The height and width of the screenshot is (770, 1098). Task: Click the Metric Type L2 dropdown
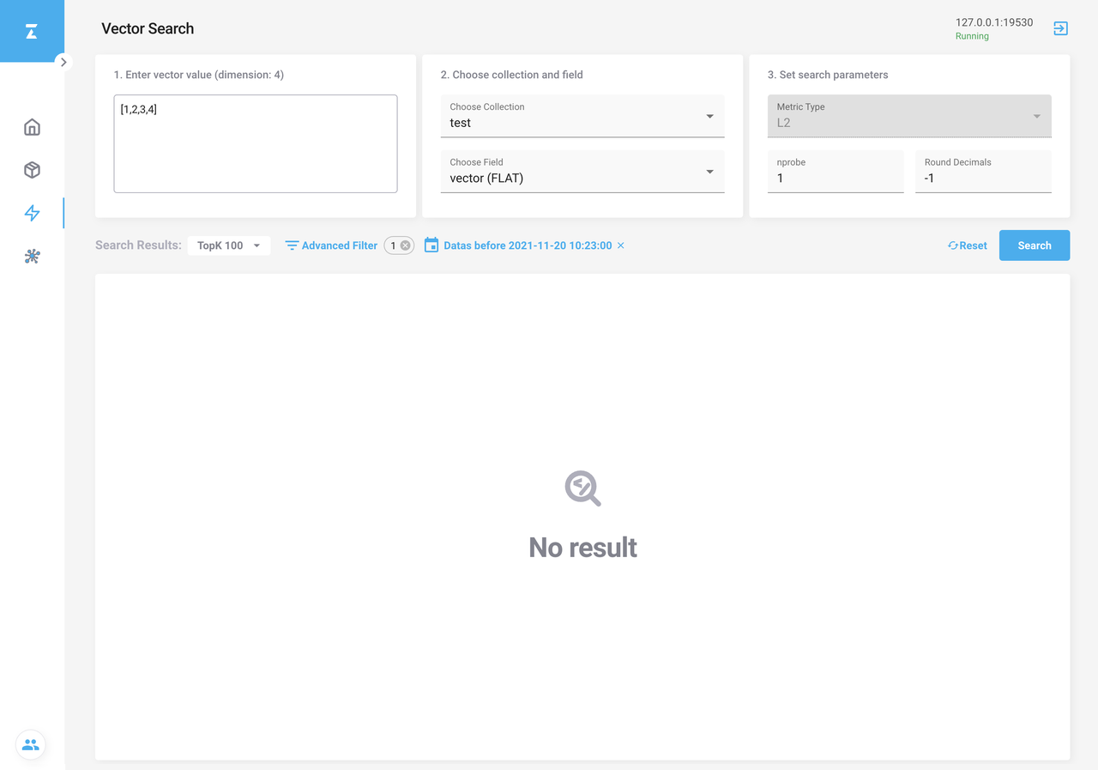pos(908,116)
